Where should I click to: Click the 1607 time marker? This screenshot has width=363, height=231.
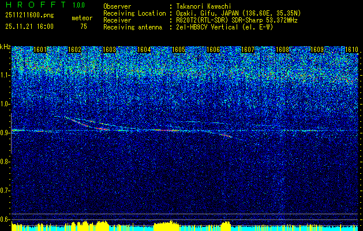248,50
